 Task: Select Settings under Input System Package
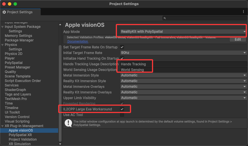(x=15, y=31)
